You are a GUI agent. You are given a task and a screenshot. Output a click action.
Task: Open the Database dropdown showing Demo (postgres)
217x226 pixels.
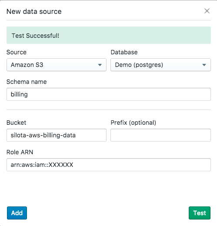click(x=160, y=65)
